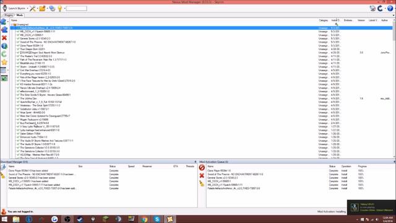The image size is (396, 223).
Task: Open Skype from the taskbar
Action: [157, 219]
